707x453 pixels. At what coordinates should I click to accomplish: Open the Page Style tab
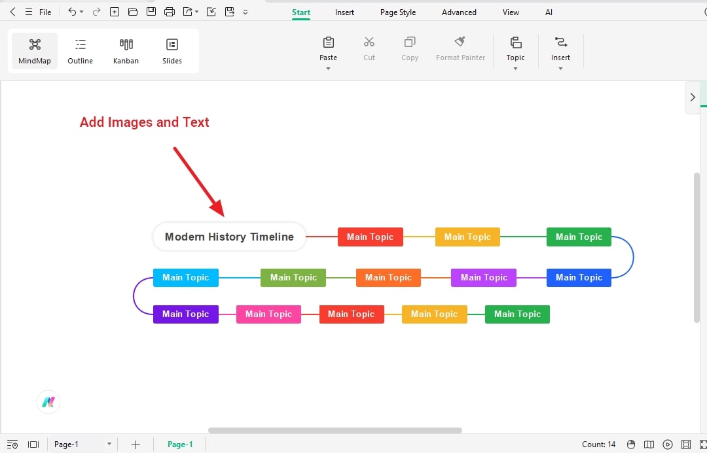click(x=398, y=12)
